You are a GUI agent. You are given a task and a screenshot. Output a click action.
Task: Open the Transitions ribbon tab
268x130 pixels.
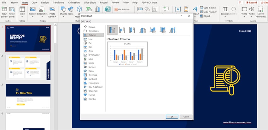[58, 2]
